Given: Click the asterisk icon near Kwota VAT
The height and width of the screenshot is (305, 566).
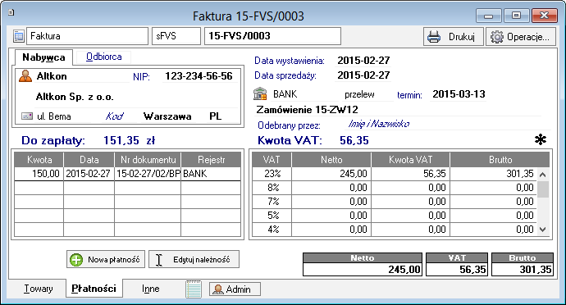Looking at the screenshot, I should click(541, 139).
